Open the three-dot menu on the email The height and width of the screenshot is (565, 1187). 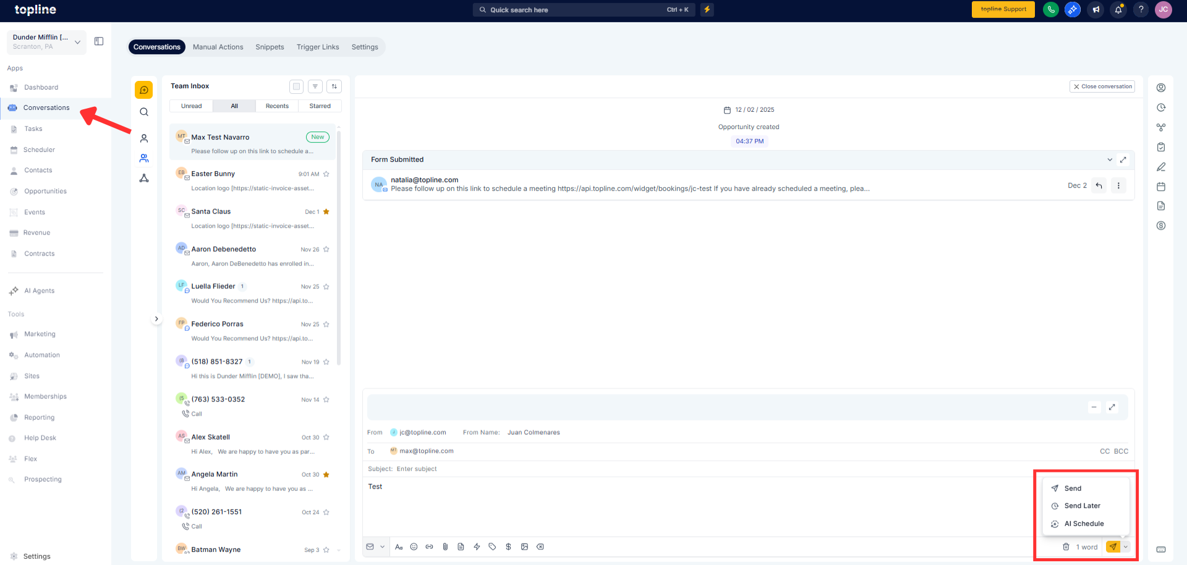point(1118,185)
